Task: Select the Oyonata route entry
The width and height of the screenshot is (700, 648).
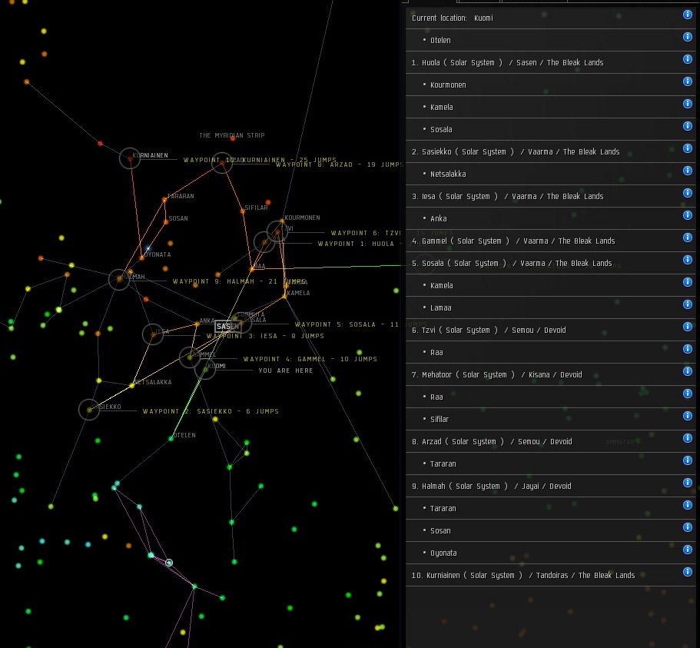Action: 443,553
